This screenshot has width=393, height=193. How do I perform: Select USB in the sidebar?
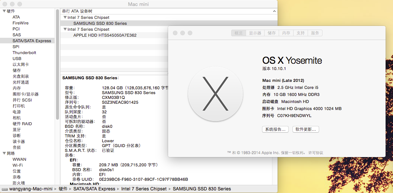pyautogui.click(x=17, y=59)
